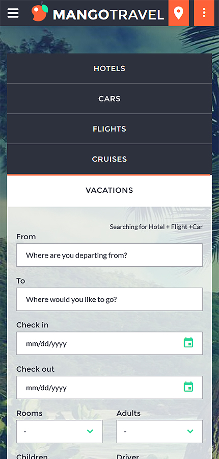Open the Check out calendar icon

[188, 387]
